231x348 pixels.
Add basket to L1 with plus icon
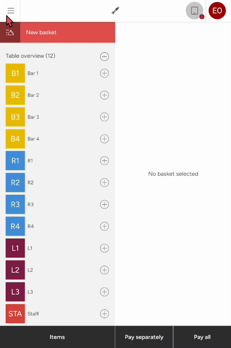click(x=104, y=248)
